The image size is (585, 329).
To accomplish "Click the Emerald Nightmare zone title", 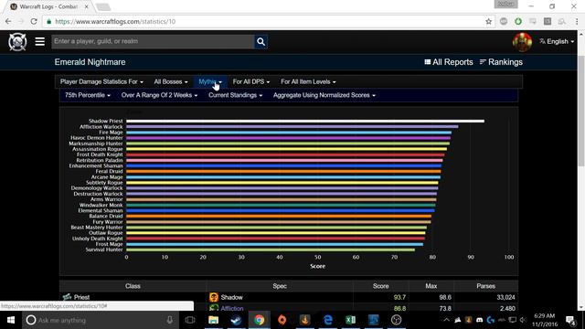I will (x=90, y=62).
